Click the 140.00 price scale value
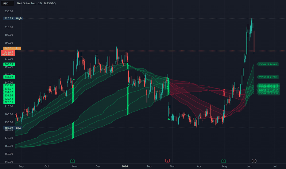The width and height of the screenshot is (286, 169). 9,162
